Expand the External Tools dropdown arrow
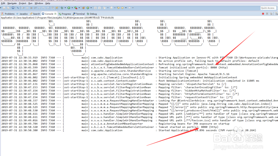Screen dimensions: 278x156 [x=79, y=8]
